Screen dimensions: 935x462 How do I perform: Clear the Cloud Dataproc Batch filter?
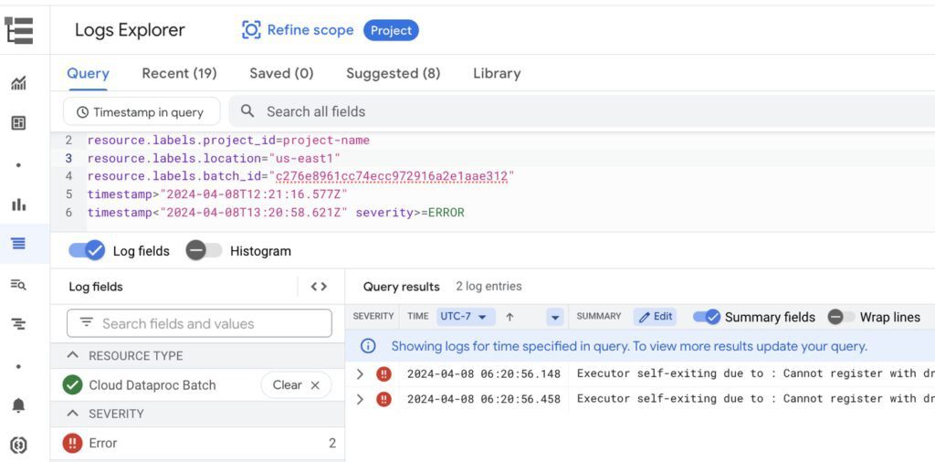tap(296, 385)
